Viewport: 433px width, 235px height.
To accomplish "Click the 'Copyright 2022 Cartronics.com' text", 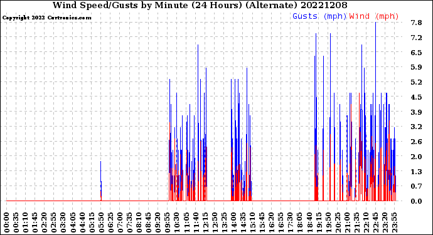I will click(x=46, y=18).
